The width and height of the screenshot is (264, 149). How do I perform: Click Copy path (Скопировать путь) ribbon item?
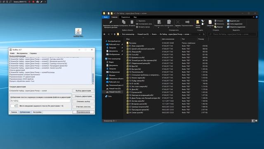point(144,24)
